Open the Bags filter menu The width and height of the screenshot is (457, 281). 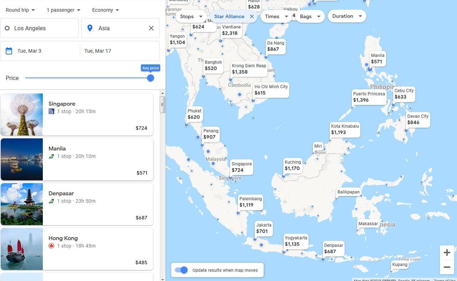coord(310,16)
